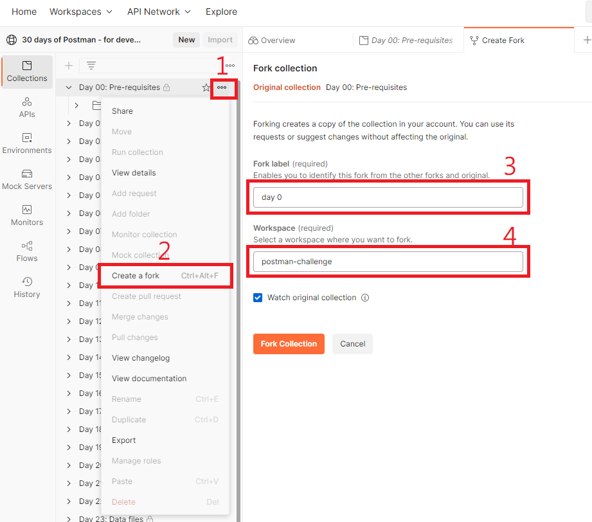
Task: Toggle the Watch original collection checkbox
Action: coord(258,298)
